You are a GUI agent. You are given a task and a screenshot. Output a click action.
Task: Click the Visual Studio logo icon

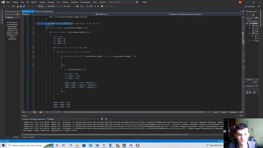3,2
